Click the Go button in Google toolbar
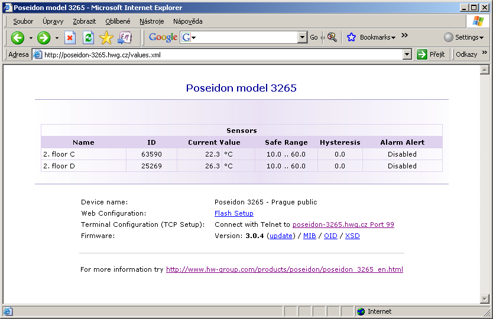The width and height of the screenshot is (493, 319). (x=314, y=37)
